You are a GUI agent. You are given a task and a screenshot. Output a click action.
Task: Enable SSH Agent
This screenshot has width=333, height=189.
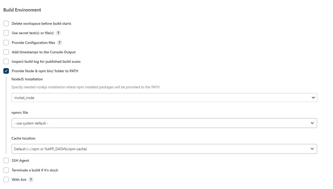click(x=6, y=160)
